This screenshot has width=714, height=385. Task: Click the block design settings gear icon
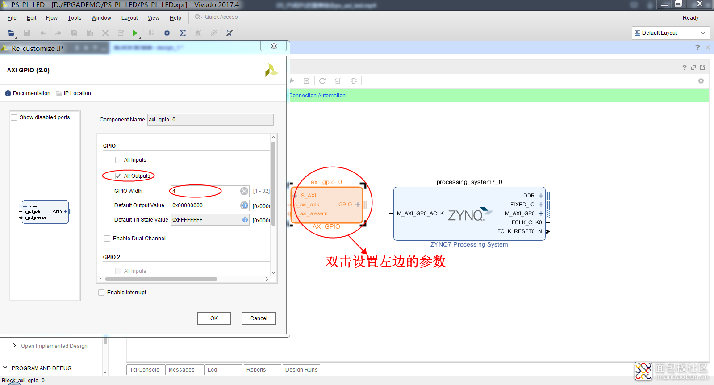coord(701,81)
